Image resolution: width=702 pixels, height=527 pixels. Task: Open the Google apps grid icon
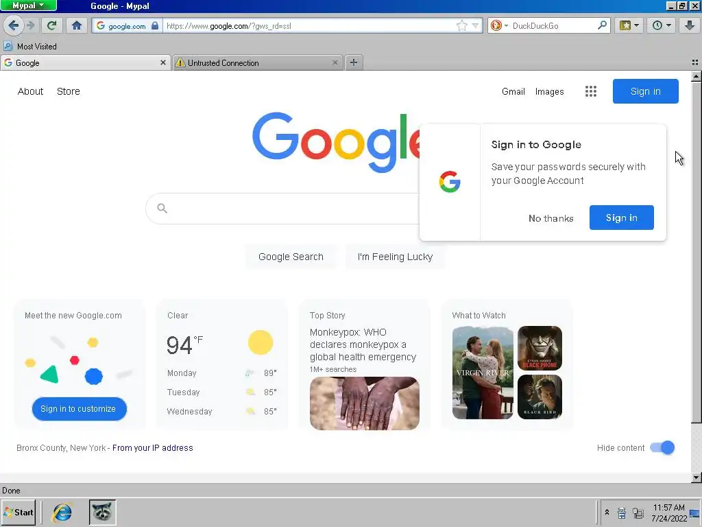click(x=591, y=91)
